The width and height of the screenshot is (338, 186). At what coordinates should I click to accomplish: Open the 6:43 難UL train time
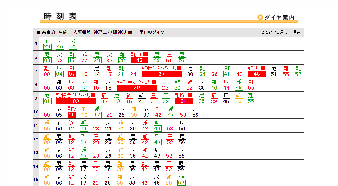[139, 60]
